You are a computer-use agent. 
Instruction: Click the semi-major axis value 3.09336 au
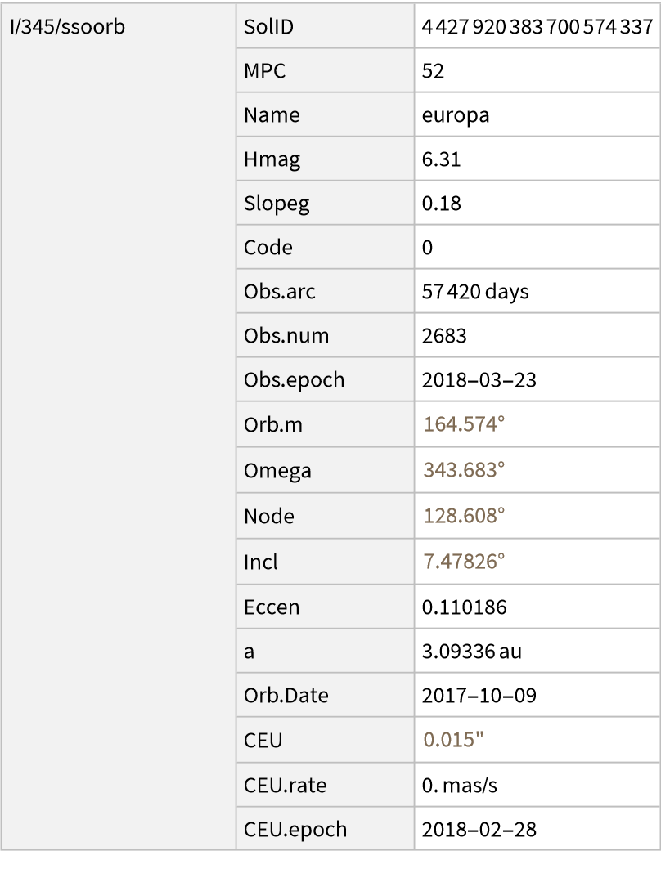click(x=471, y=652)
